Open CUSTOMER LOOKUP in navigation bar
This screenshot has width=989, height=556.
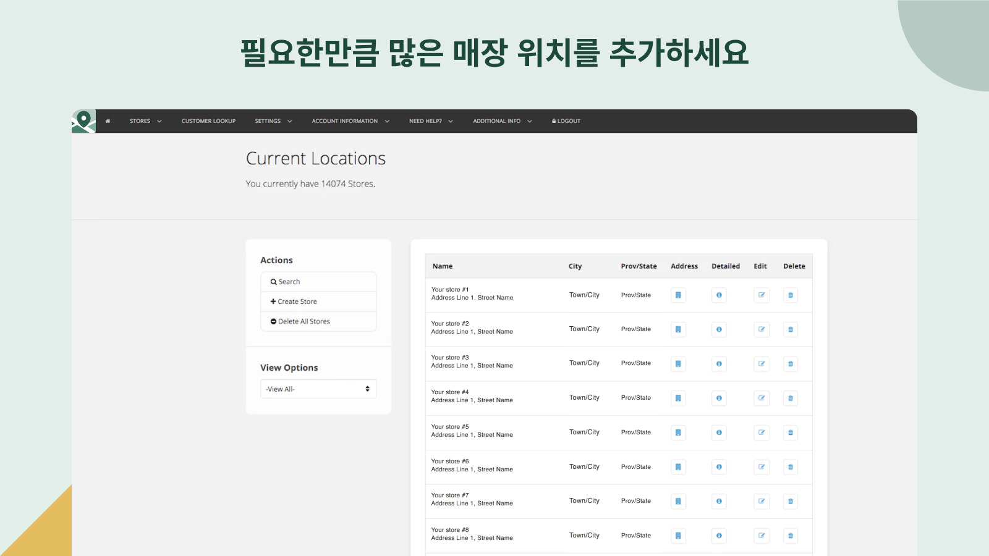point(208,121)
